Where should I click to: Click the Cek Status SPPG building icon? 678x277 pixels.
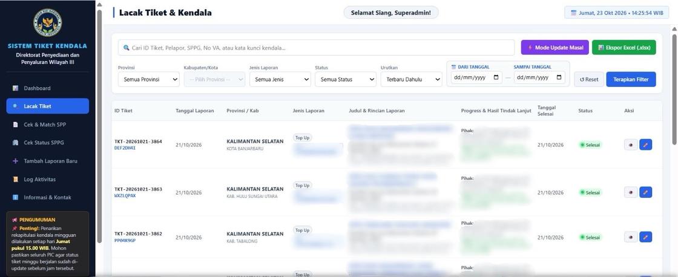coord(16,143)
